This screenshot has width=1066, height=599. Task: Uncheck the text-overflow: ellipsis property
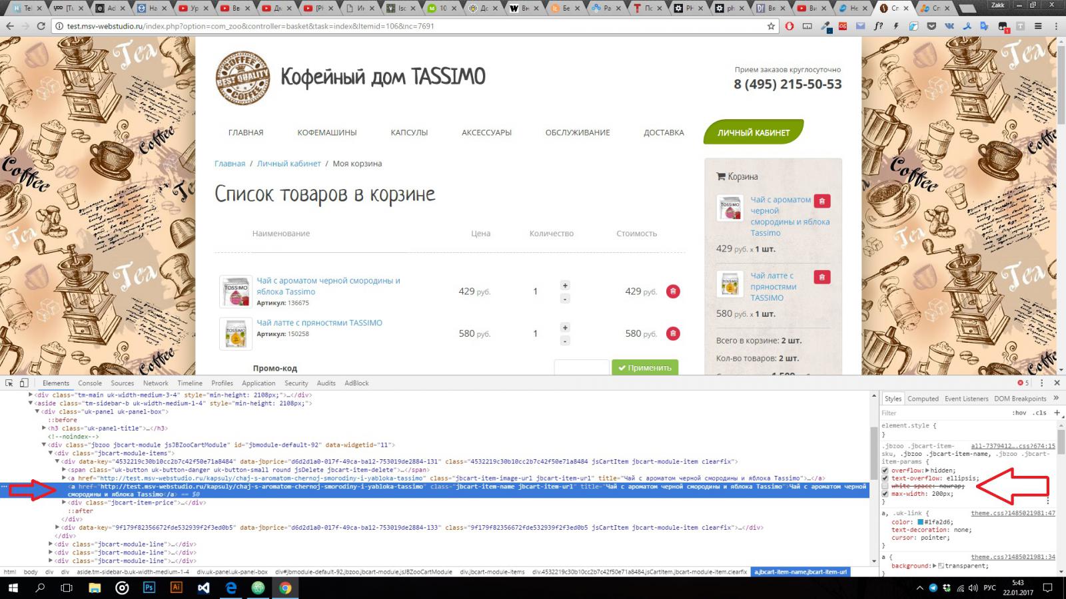click(x=885, y=478)
